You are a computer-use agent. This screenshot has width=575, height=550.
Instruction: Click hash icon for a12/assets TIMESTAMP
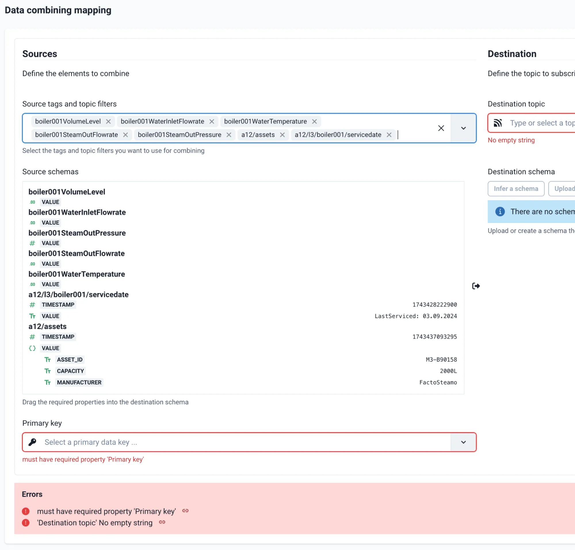tap(32, 337)
